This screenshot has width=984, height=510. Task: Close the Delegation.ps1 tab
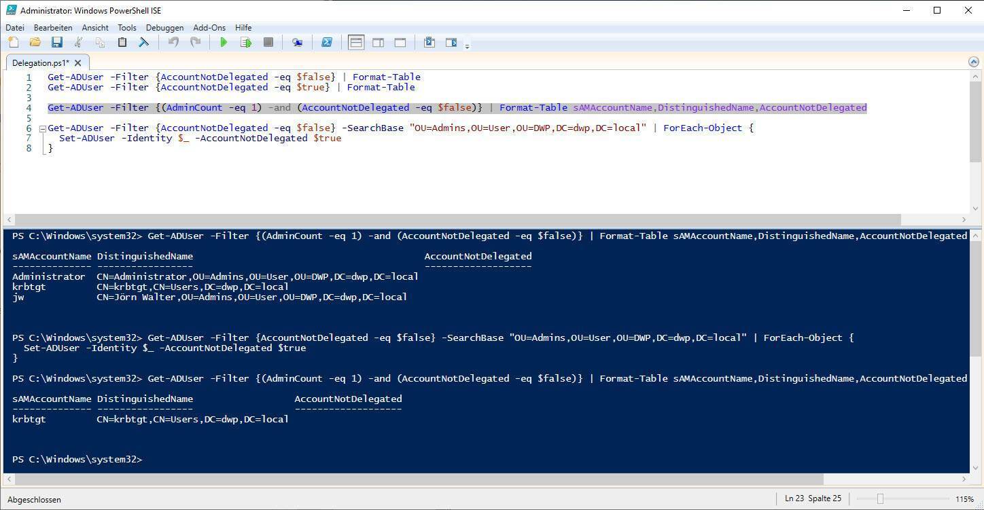78,63
